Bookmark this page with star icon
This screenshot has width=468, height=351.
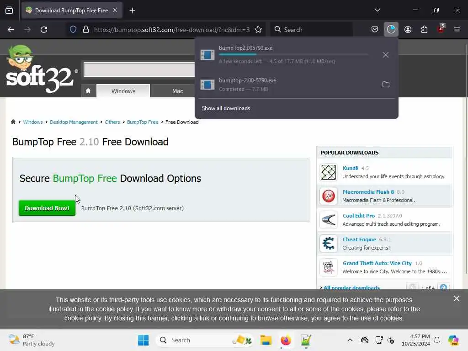click(x=258, y=30)
